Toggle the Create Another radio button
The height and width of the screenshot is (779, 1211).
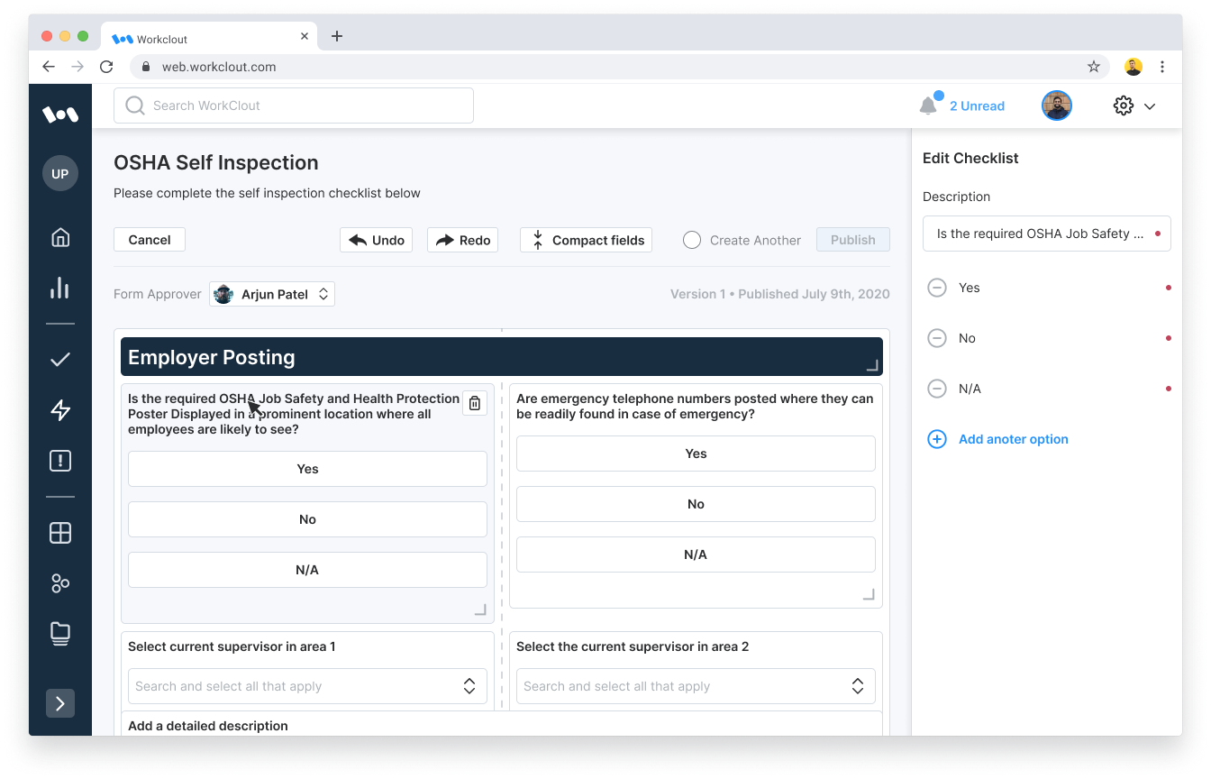(692, 240)
